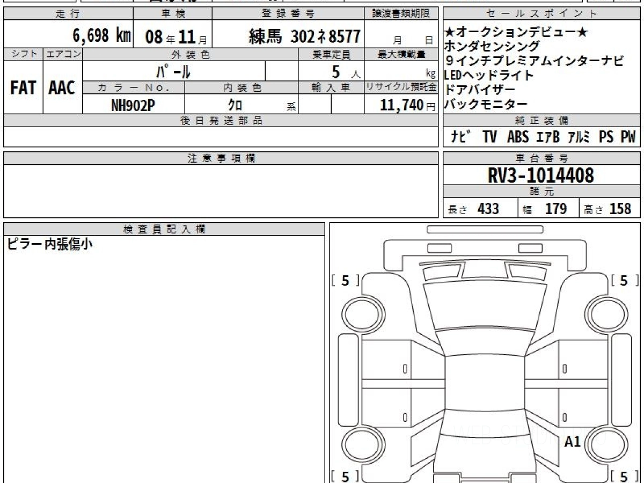Click the 後日発送部品 header

point(221,121)
